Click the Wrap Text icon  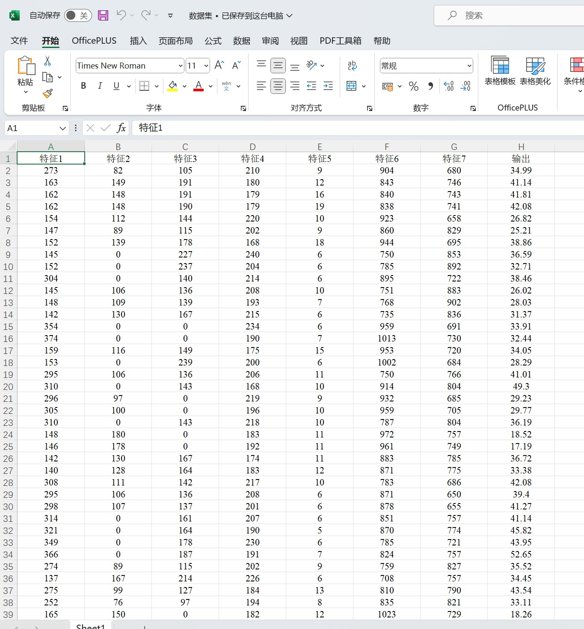click(x=352, y=65)
